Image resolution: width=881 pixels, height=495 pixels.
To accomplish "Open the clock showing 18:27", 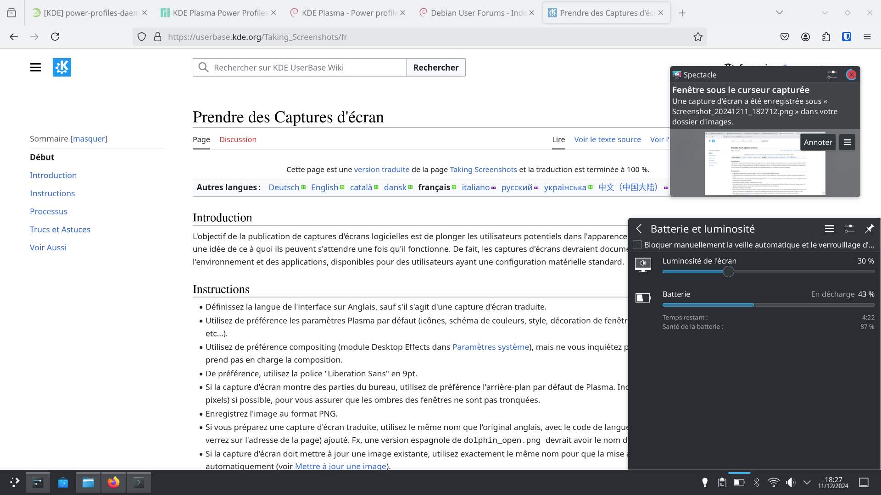I will (x=833, y=482).
